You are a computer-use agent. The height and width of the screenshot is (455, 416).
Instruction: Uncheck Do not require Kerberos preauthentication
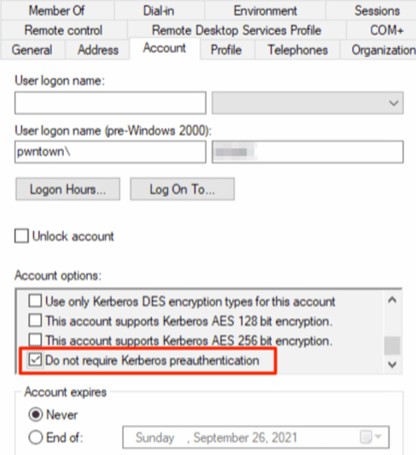coord(34,361)
